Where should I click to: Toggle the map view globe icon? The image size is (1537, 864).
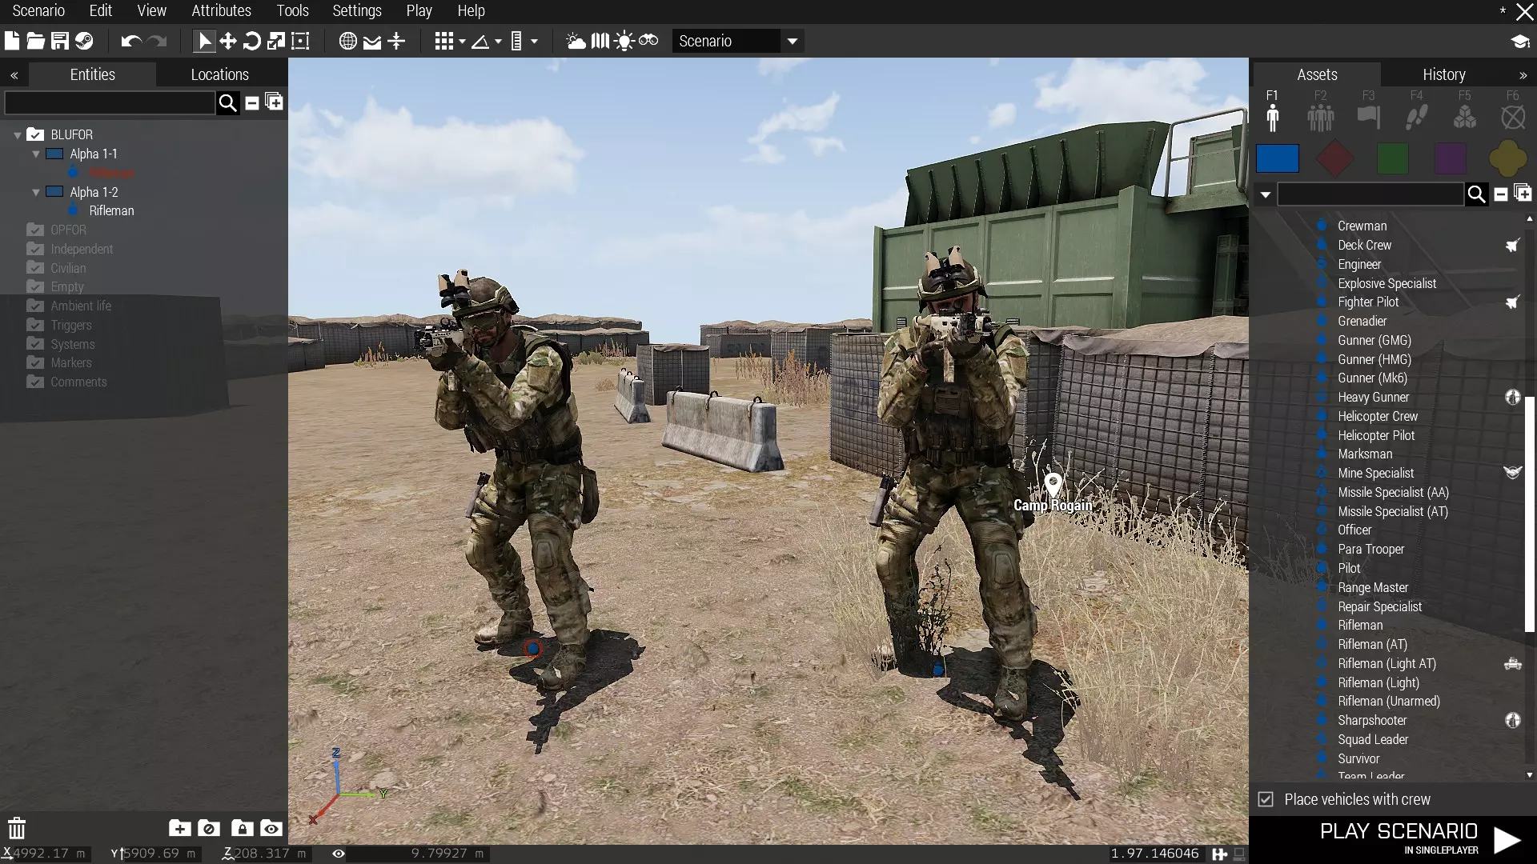pyautogui.click(x=347, y=41)
